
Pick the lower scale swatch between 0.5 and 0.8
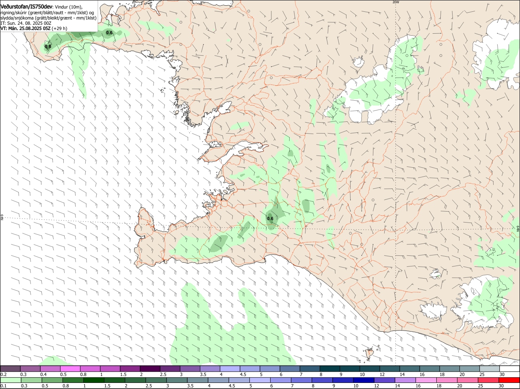[52, 380]
